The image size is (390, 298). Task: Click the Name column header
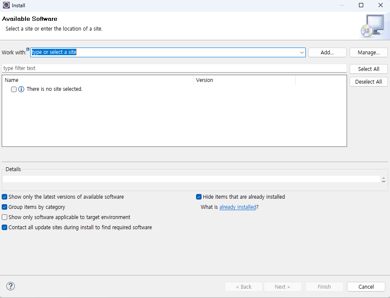point(98,80)
